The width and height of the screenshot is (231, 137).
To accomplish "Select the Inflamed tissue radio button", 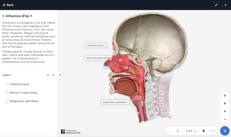I will pyautogui.click(x=7, y=84).
